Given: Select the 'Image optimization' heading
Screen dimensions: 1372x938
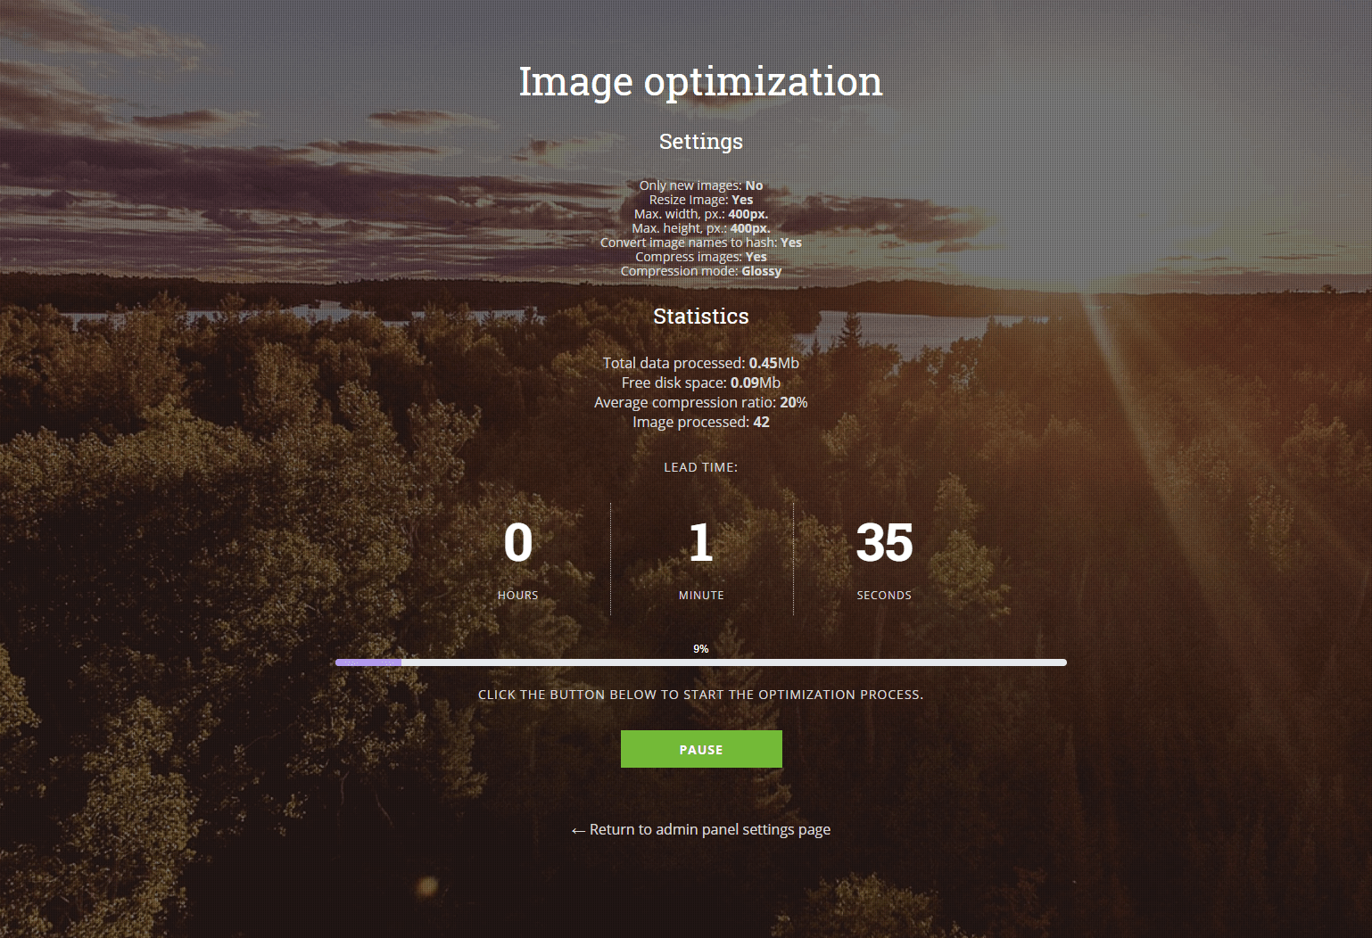Looking at the screenshot, I should (701, 82).
